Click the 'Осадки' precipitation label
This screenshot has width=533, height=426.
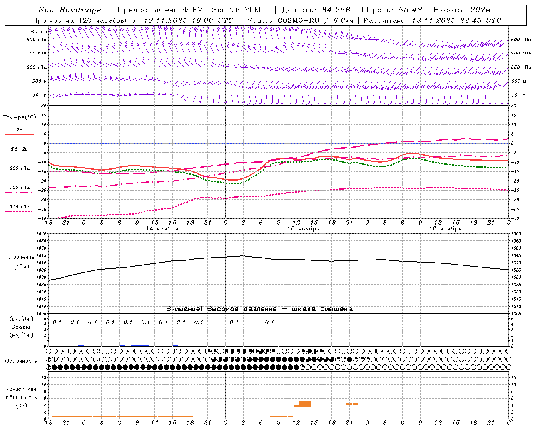coord(22,327)
